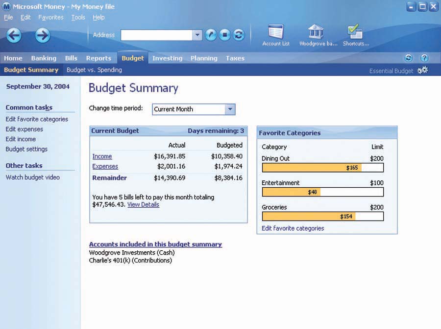Click Edit favorite categories under Groceries bar
Image resolution: width=441 pixels, height=329 pixels.
tap(293, 228)
